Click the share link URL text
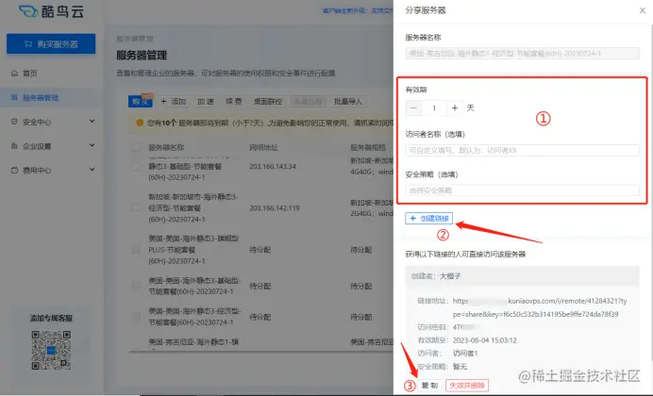The height and width of the screenshot is (396, 653). (x=540, y=307)
